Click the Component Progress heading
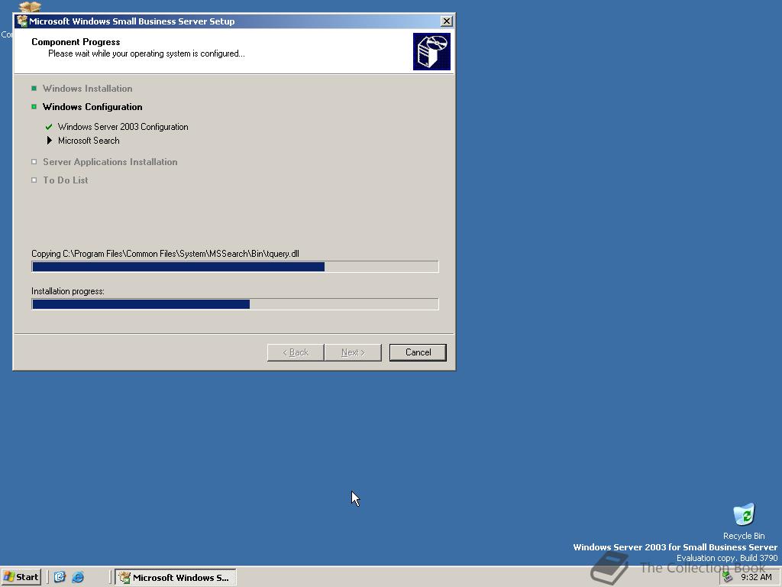The height and width of the screenshot is (587, 782). point(76,42)
